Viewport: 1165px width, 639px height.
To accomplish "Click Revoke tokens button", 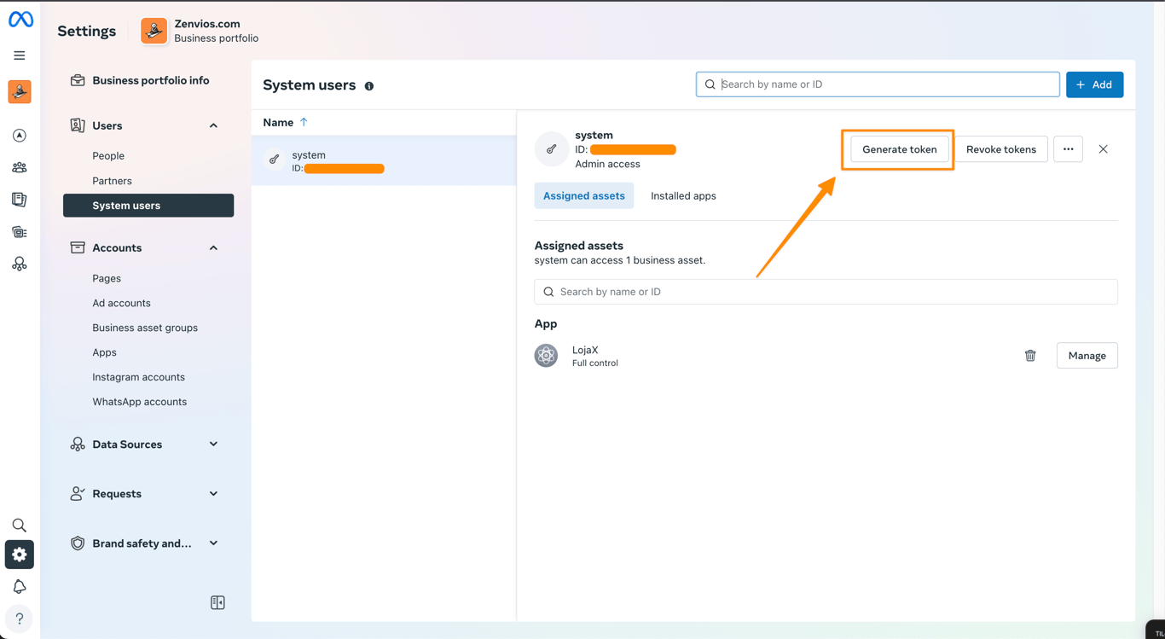I will pos(1001,149).
